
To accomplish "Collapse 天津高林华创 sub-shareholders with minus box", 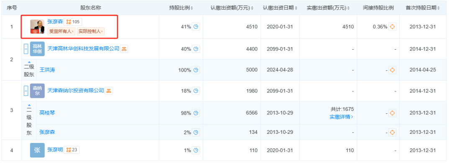I will coord(26,49).
